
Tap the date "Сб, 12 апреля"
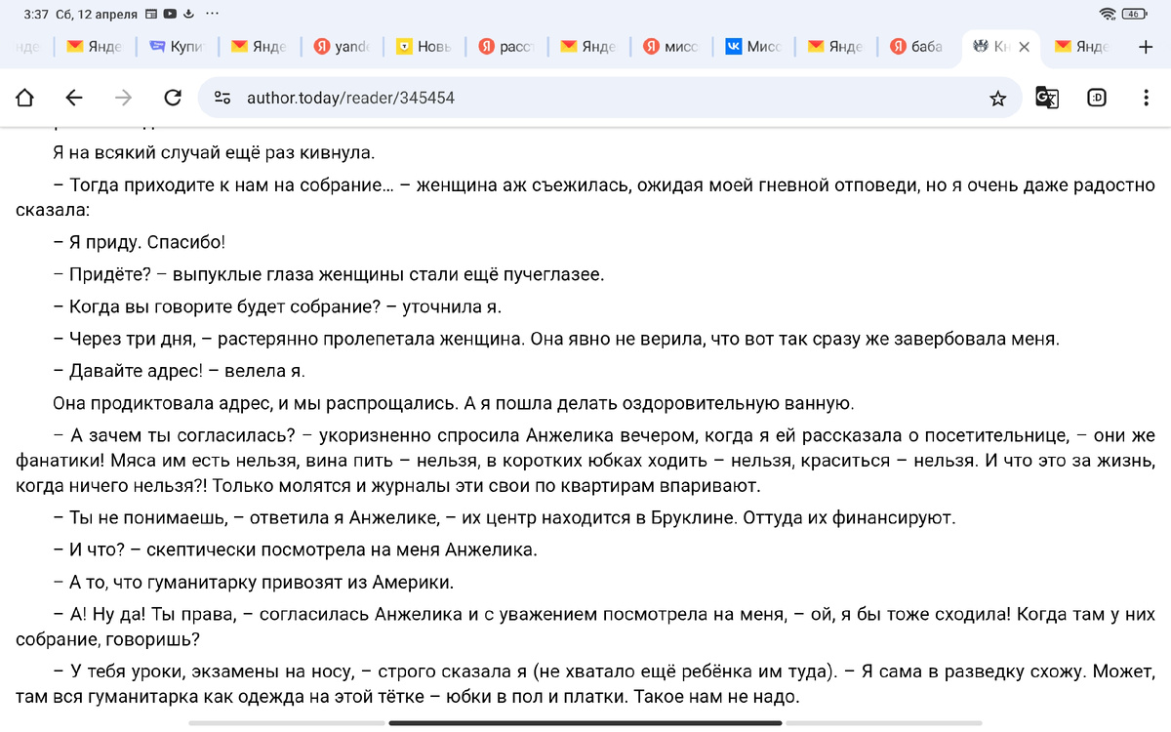[98, 15]
